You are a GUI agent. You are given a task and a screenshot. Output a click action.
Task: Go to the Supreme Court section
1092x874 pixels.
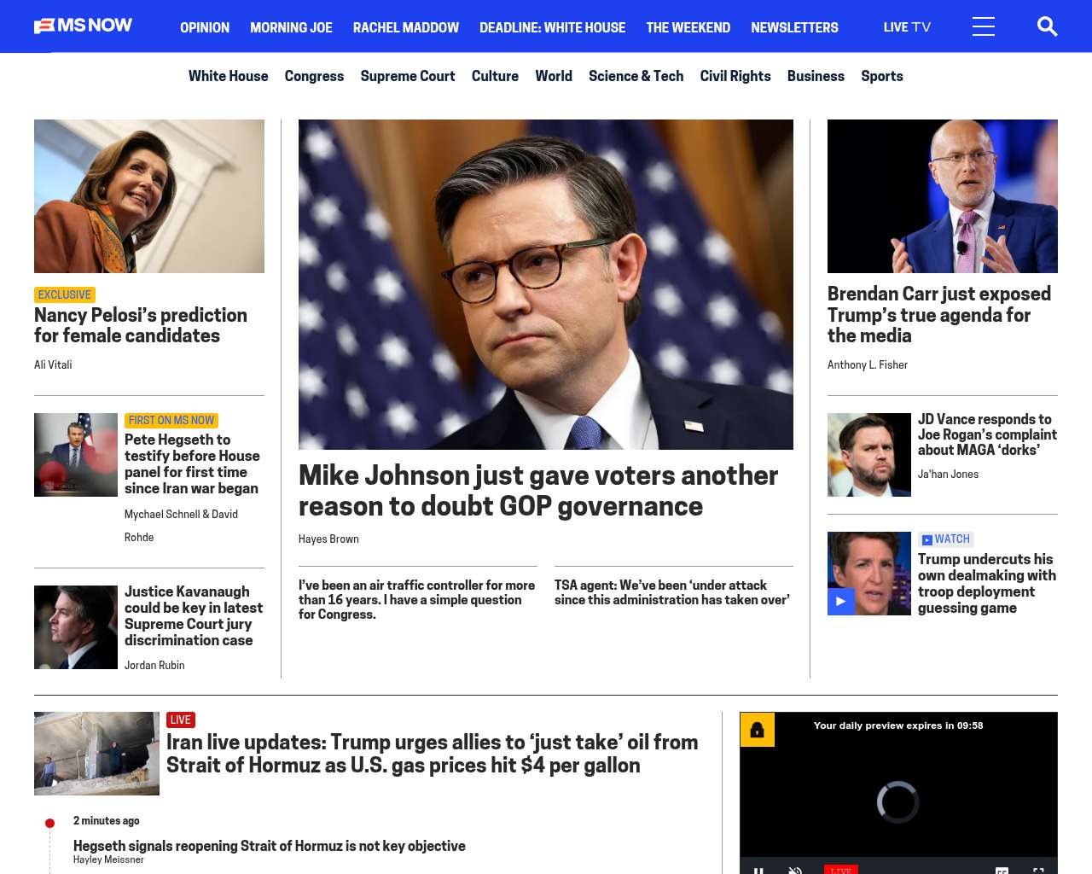click(x=407, y=76)
